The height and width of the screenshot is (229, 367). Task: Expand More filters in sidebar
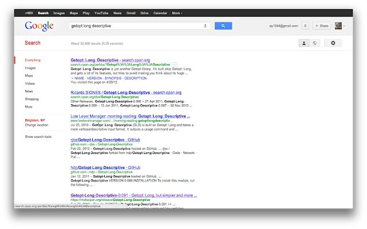coord(29,107)
